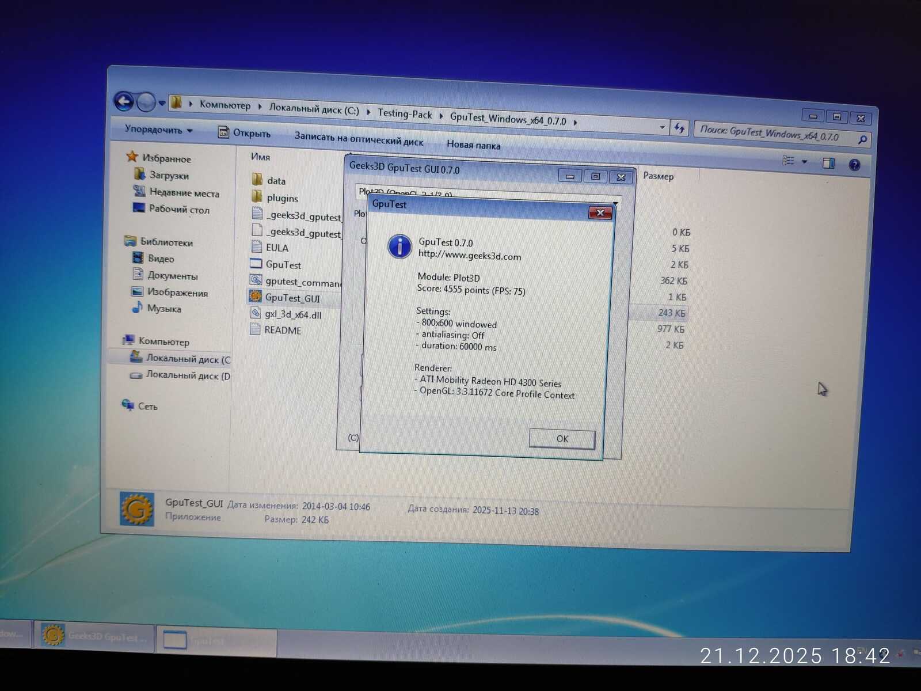Refresh the folder using the address bar refresh icon

tap(680, 128)
